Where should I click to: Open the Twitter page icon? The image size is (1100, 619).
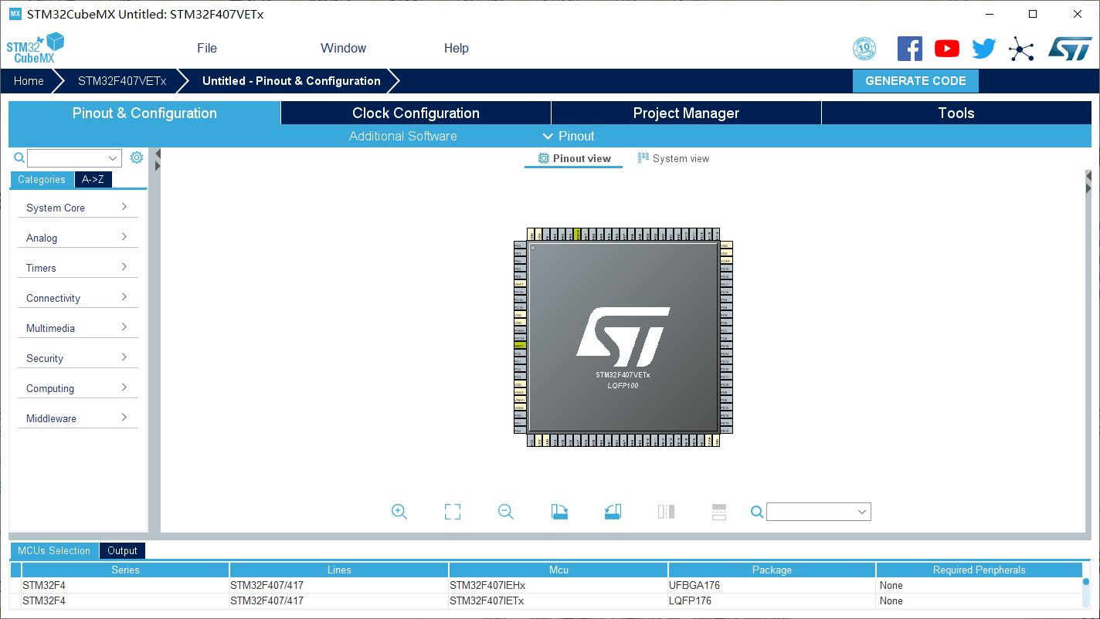[x=984, y=49]
